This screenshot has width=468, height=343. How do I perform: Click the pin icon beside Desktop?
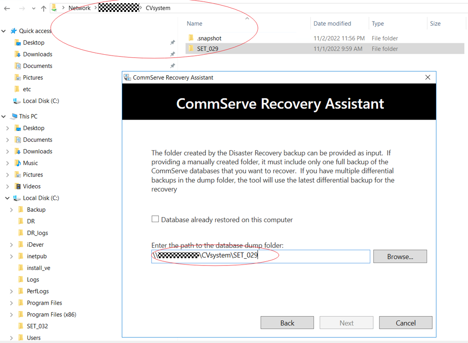click(x=173, y=43)
